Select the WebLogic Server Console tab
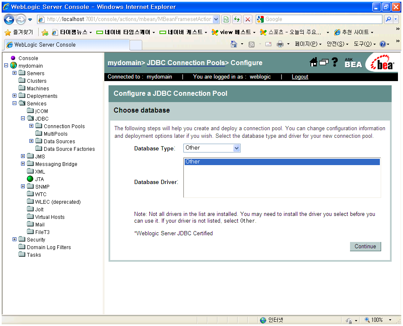 [x=67, y=45]
